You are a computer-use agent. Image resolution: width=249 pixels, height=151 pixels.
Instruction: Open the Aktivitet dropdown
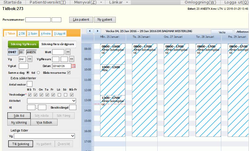pos(52,101)
